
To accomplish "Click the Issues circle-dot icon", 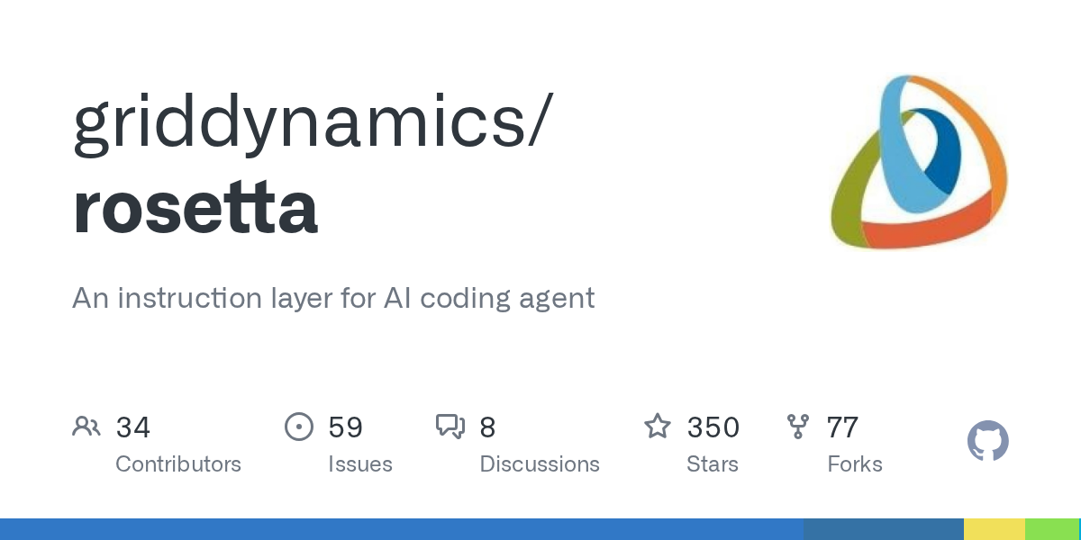I will click(x=298, y=427).
